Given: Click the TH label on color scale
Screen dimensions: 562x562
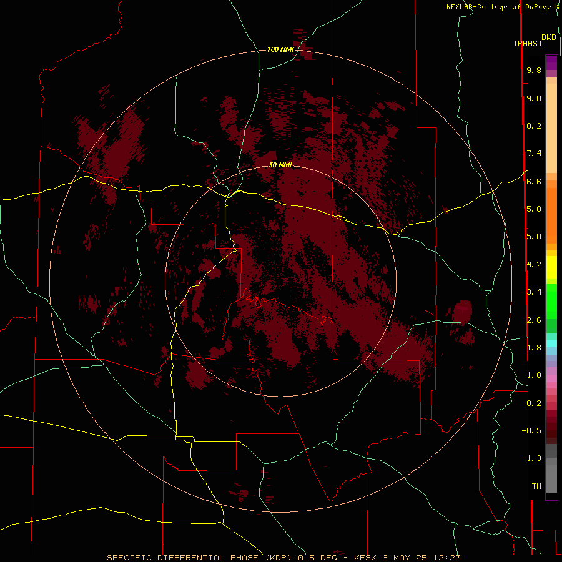Looking at the screenshot, I should pos(536,486).
